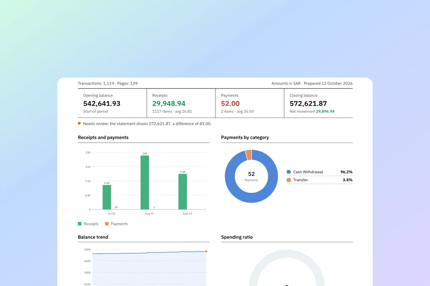Select the orange Payments swatch under the bar chart
The height and width of the screenshot is (286, 430).
[107, 224]
